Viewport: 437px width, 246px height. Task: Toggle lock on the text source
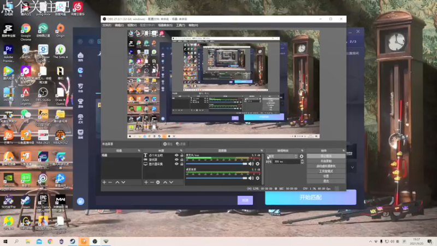coord(182,155)
